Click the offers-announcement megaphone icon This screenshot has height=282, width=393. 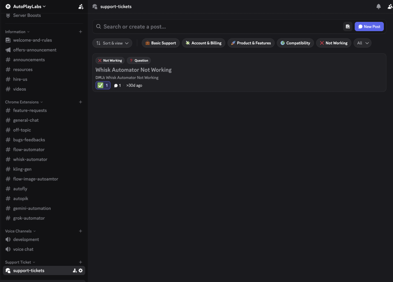click(8, 50)
